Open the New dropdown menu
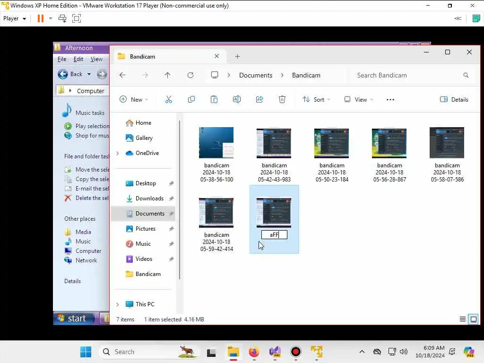The height and width of the screenshot is (363, 484). tap(134, 99)
